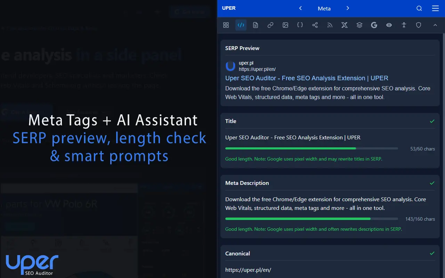
Task: View social sharing tags icon
Action: coord(315,25)
